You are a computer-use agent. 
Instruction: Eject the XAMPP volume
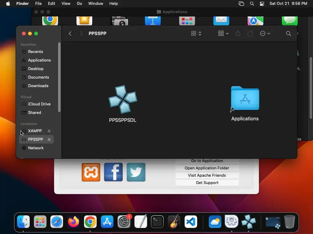click(x=49, y=131)
